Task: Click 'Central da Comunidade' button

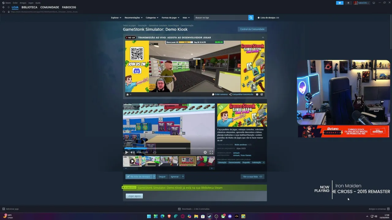Action: coord(252,29)
